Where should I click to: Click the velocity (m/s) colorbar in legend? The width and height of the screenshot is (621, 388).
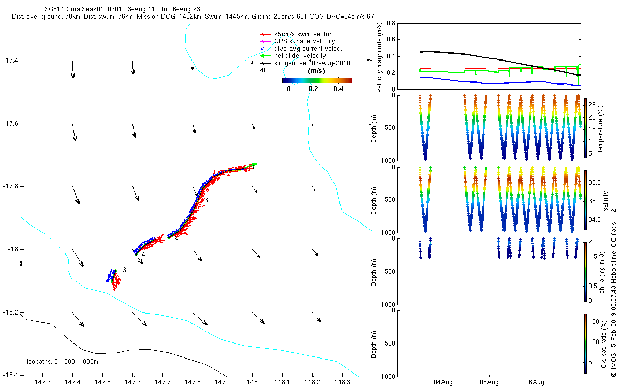317,80
